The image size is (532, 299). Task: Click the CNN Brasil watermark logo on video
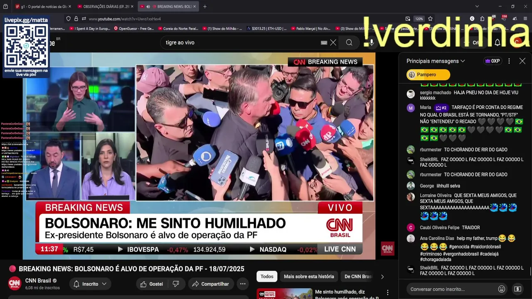[x=387, y=249]
